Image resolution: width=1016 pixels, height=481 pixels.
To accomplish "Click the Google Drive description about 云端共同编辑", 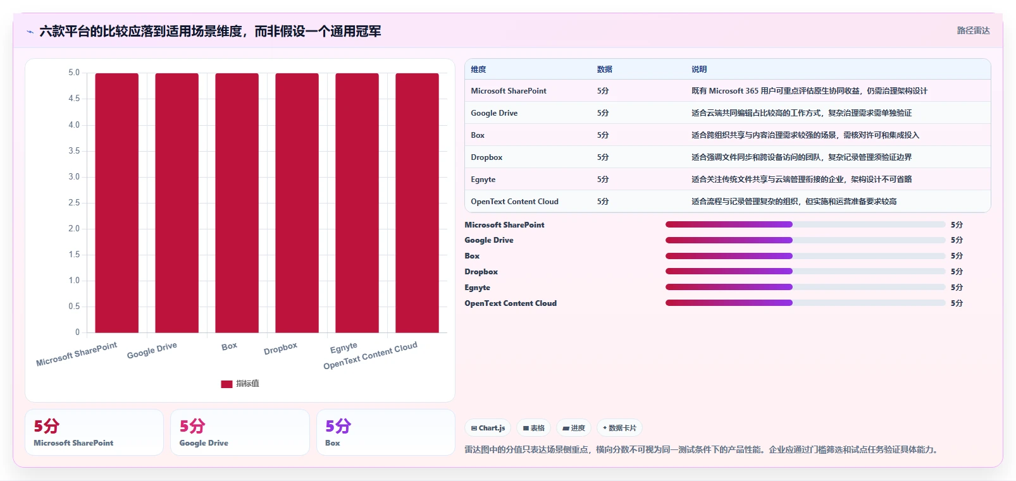I will [x=802, y=113].
